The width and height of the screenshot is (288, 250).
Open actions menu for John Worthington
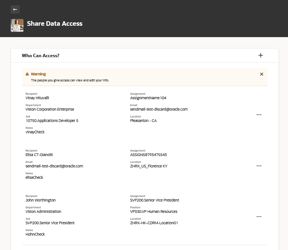259,217
